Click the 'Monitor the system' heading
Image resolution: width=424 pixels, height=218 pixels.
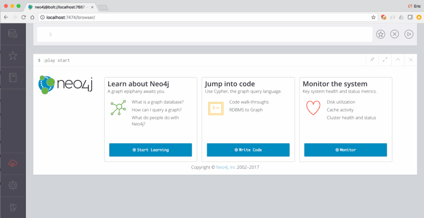335,84
